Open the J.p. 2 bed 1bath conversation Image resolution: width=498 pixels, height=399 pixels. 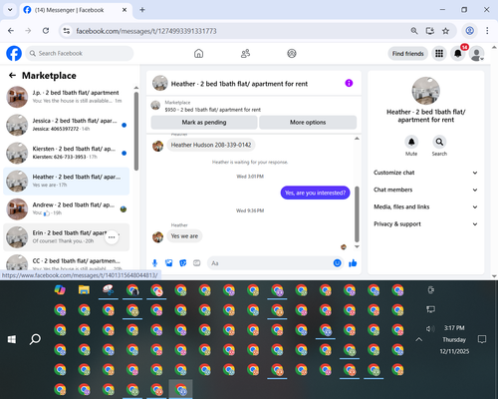click(x=67, y=97)
